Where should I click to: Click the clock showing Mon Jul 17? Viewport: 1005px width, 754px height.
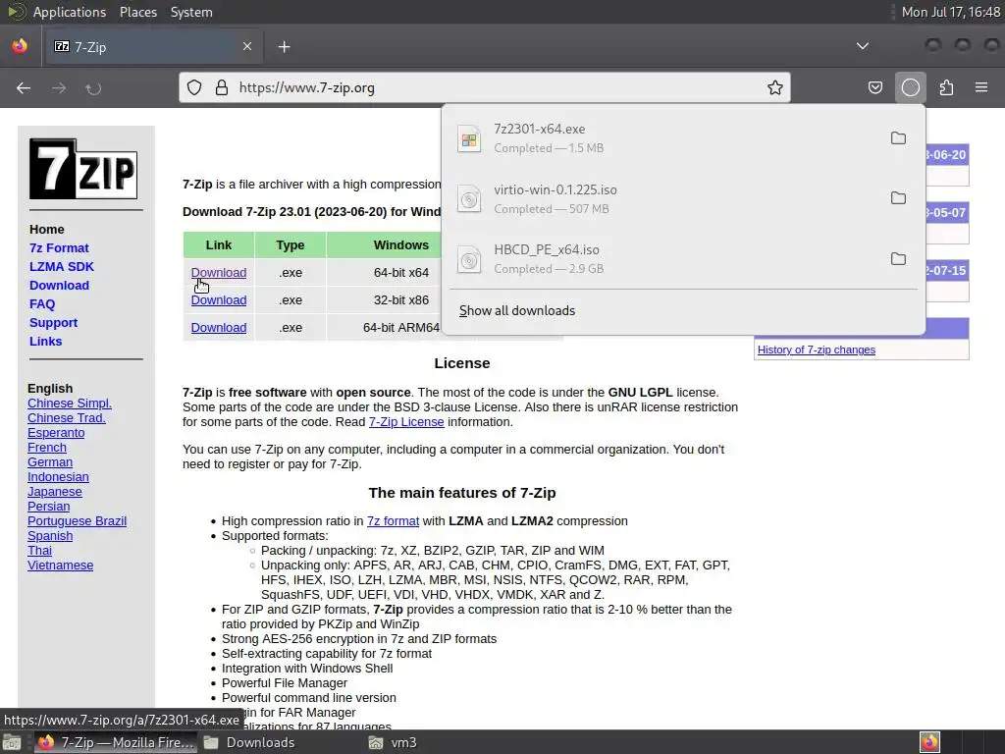tap(950, 12)
